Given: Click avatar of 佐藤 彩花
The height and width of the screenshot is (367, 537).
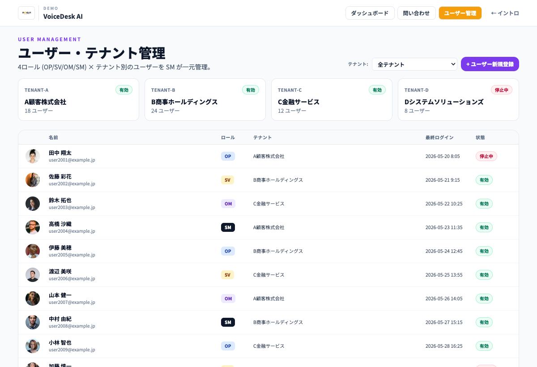Looking at the screenshot, I should (33, 180).
